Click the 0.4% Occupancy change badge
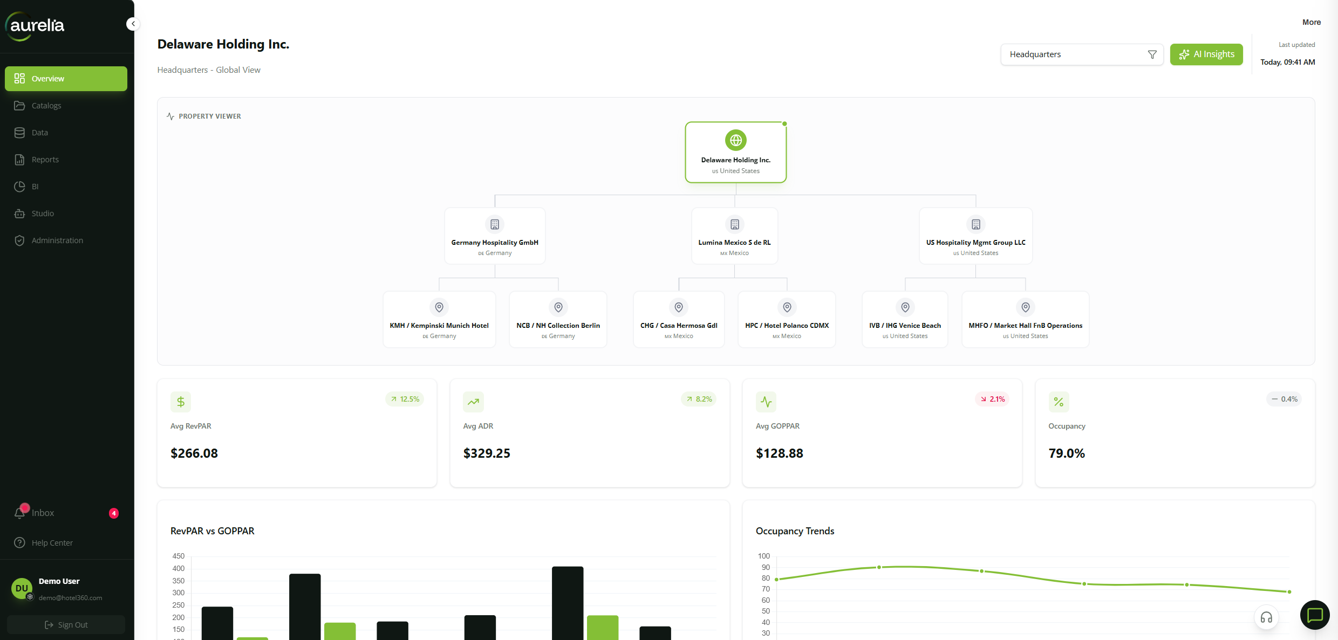 coord(1284,399)
